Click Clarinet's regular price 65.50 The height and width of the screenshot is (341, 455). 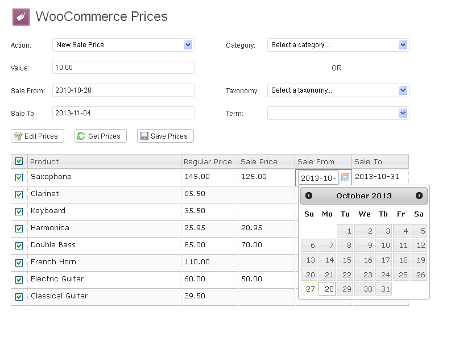tap(195, 194)
